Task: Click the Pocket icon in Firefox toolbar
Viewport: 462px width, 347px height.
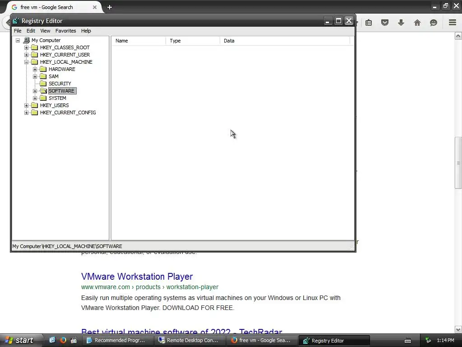Action: click(x=385, y=23)
